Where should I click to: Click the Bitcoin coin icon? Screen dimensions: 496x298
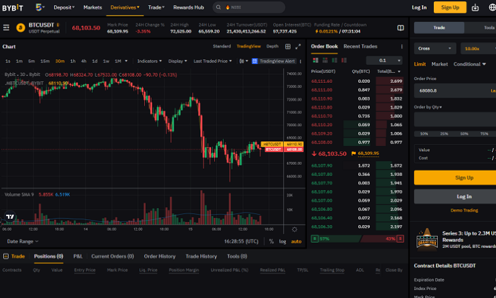tap(21, 28)
